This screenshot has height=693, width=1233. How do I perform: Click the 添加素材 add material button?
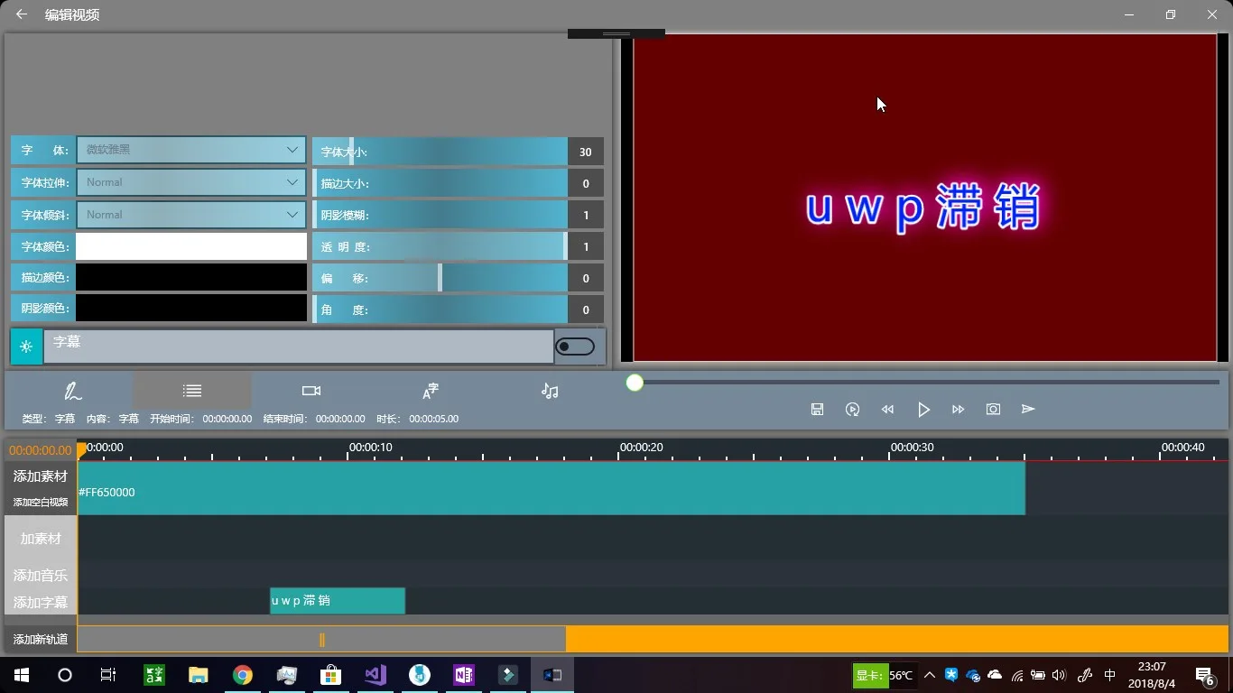[x=41, y=476]
